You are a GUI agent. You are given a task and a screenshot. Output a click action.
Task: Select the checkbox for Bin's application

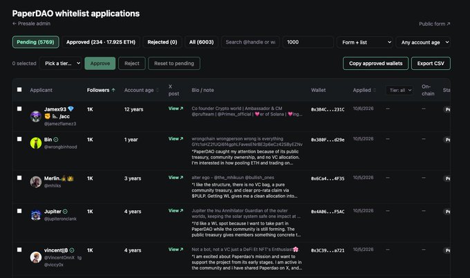click(19, 139)
